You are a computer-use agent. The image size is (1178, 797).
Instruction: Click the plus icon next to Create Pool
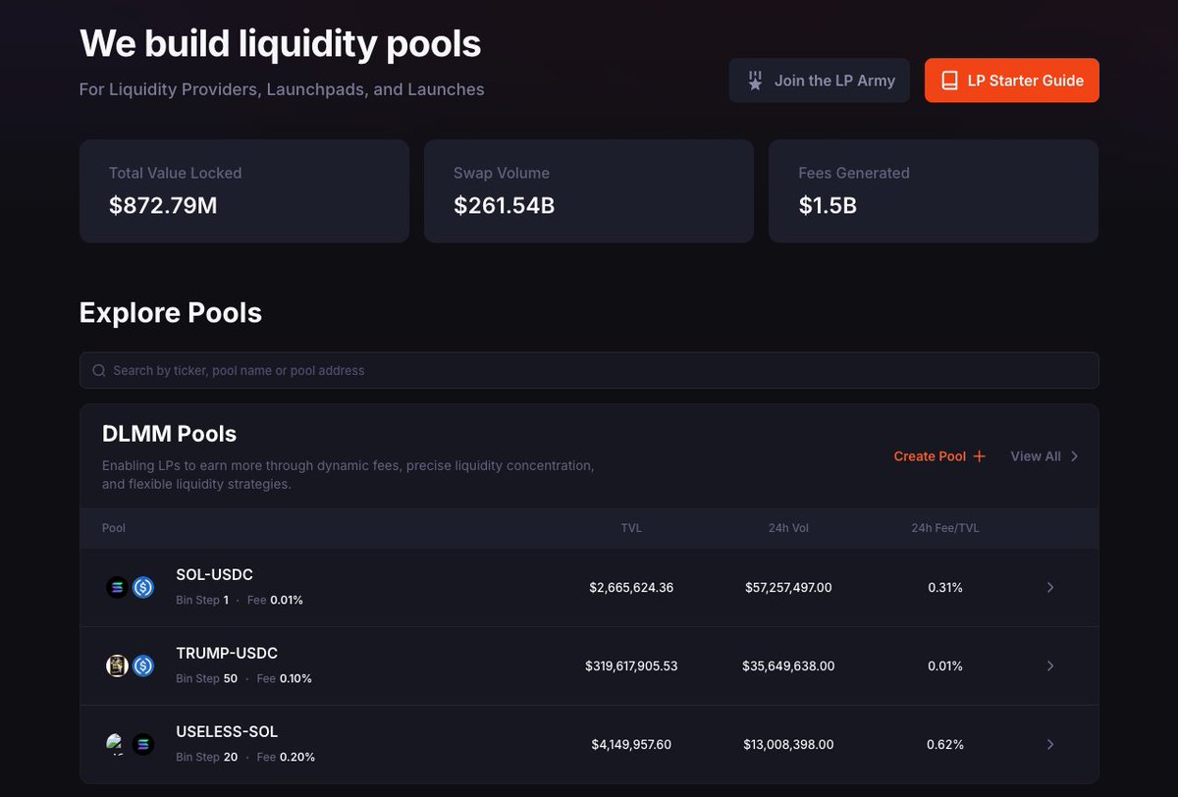(x=979, y=456)
